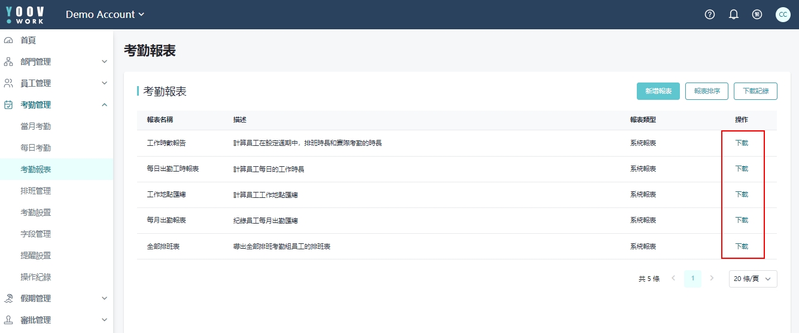Open the CC user avatar
The width and height of the screenshot is (799, 333).
coord(783,14)
